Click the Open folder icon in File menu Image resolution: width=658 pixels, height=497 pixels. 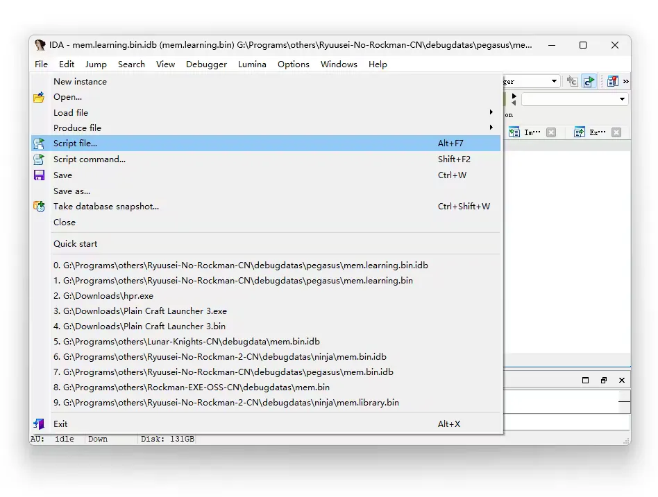39,97
